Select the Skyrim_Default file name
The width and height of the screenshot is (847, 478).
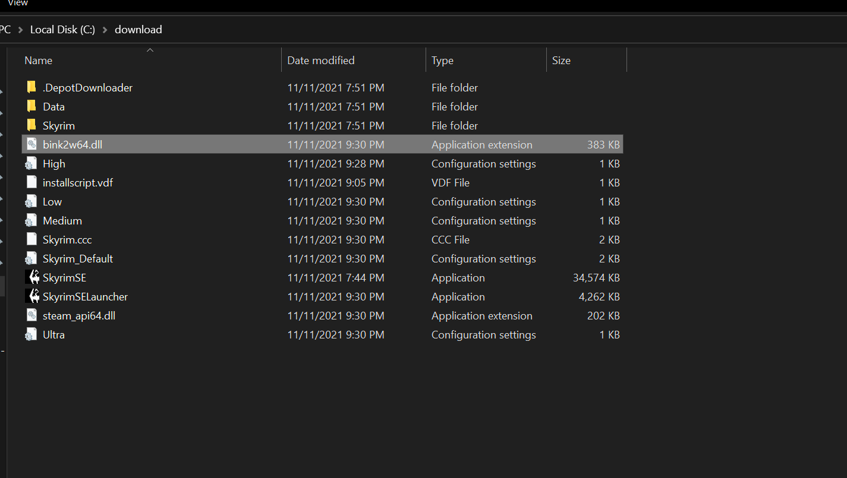click(78, 259)
